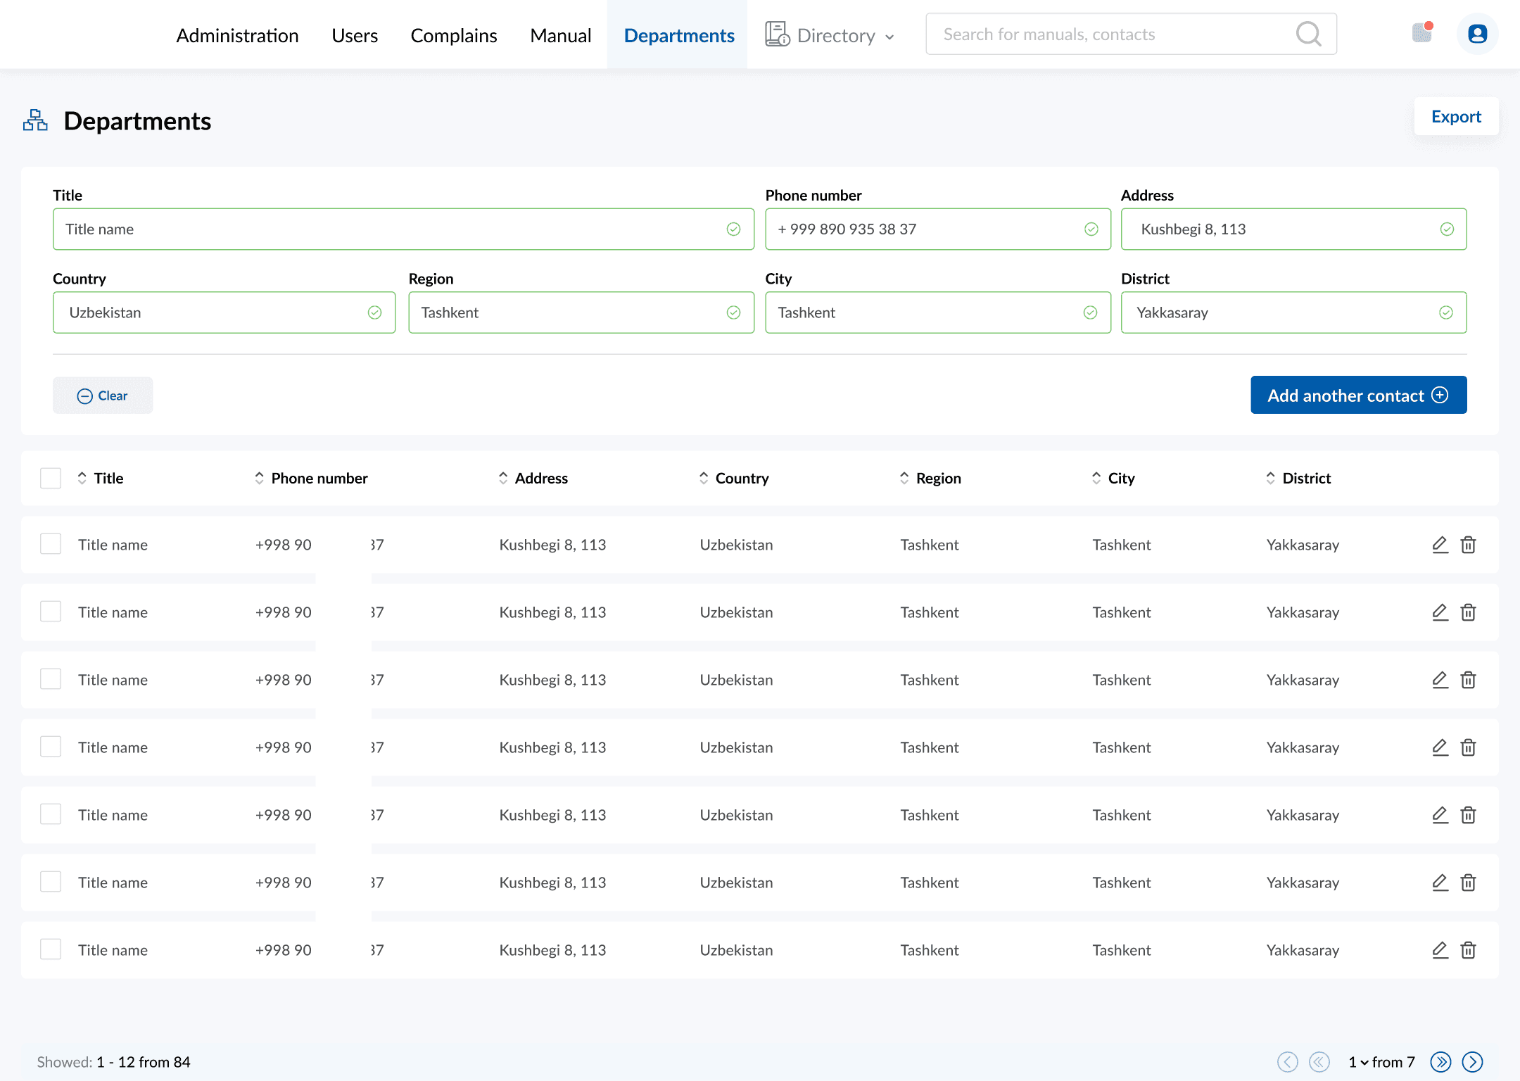The width and height of the screenshot is (1520, 1081).
Task: Open the page number selector
Action: tap(1358, 1062)
